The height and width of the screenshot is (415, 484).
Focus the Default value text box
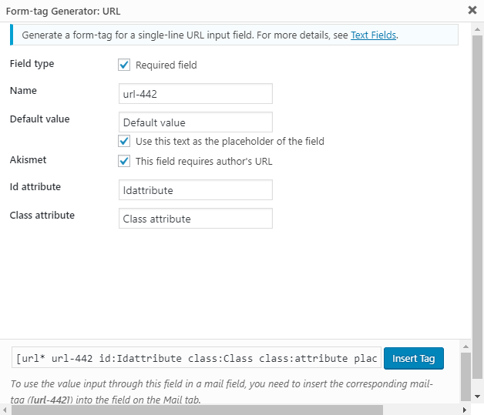point(195,122)
